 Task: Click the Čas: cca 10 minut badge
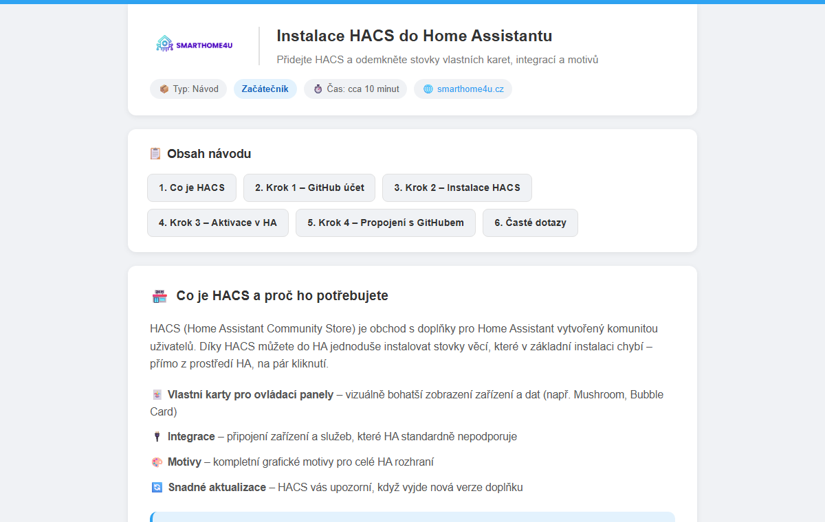(x=355, y=89)
